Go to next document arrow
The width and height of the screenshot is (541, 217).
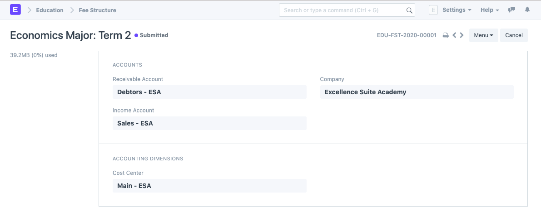[462, 35]
